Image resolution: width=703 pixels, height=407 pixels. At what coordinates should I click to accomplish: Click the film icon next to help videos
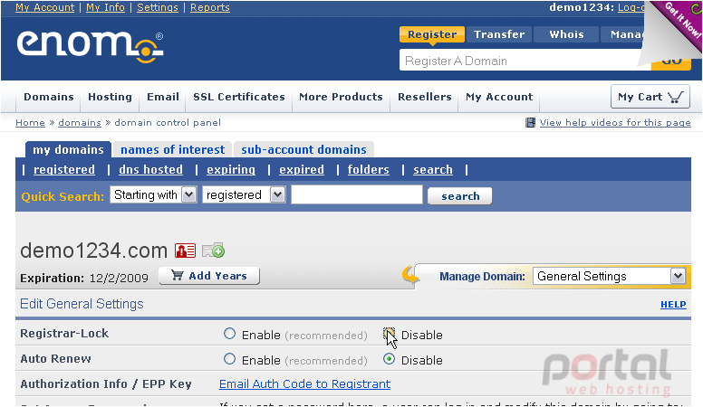[530, 123]
